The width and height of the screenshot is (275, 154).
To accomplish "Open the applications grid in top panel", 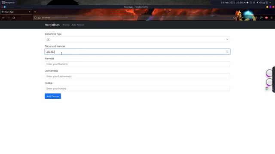I will pyautogui.click(x=3, y=3).
